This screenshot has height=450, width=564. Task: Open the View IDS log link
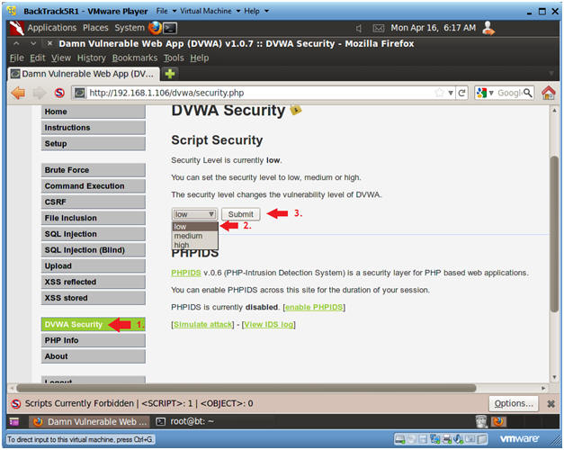pos(268,324)
